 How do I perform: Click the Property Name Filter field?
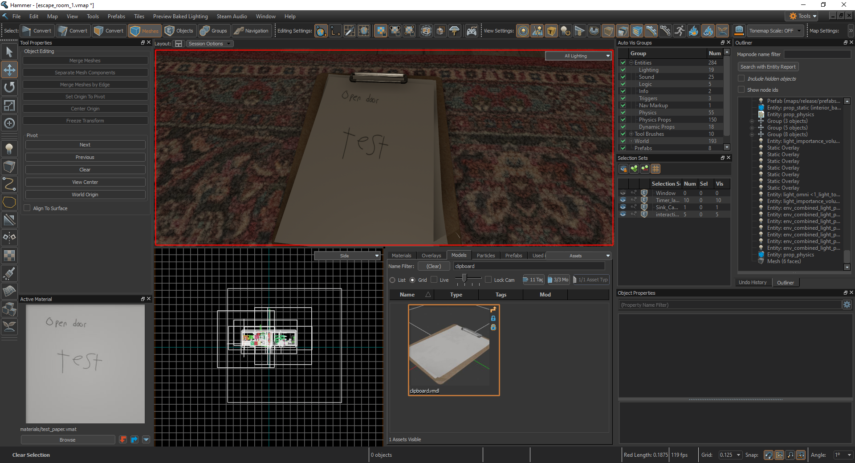tap(729, 305)
